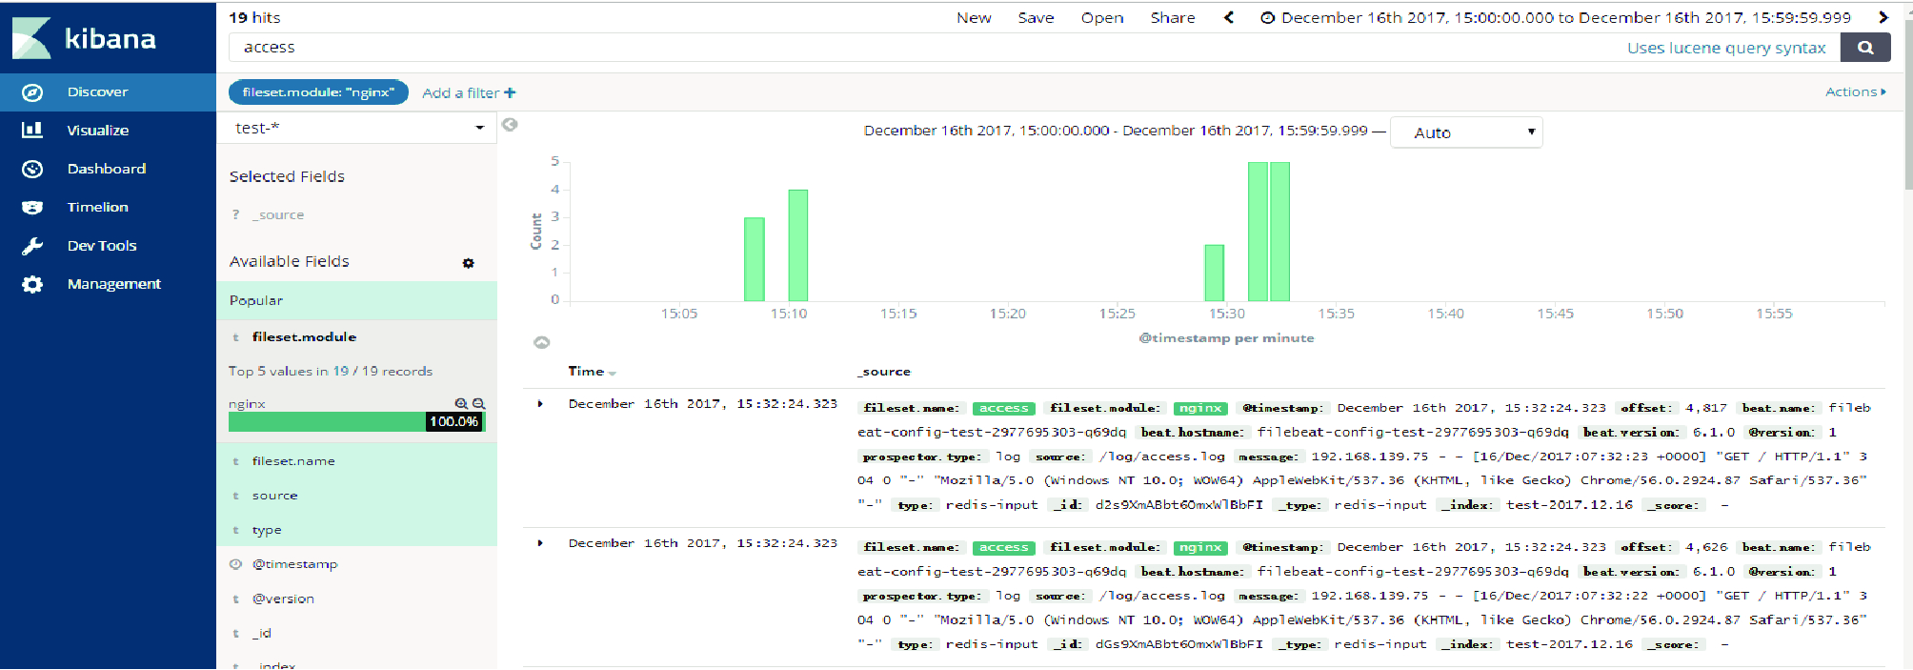Step time range forward with right chevron

point(1883,17)
